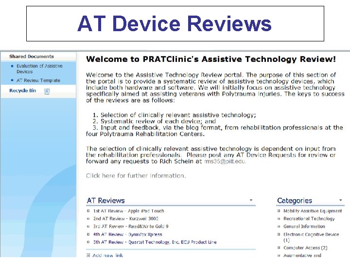Open AT Review Template document

click(38, 80)
